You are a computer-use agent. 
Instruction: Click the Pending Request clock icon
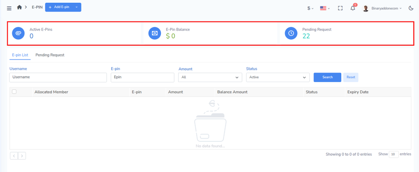(291, 33)
